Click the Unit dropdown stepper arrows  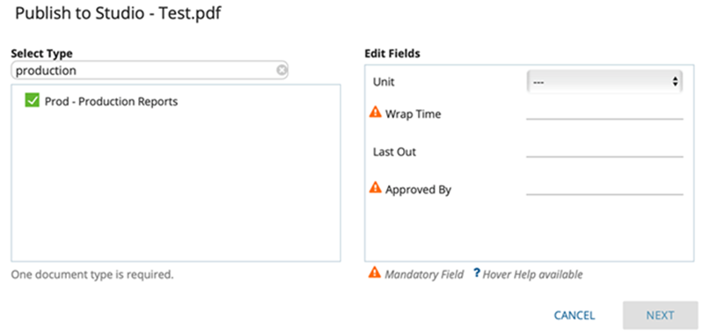pyautogui.click(x=674, y=82)
